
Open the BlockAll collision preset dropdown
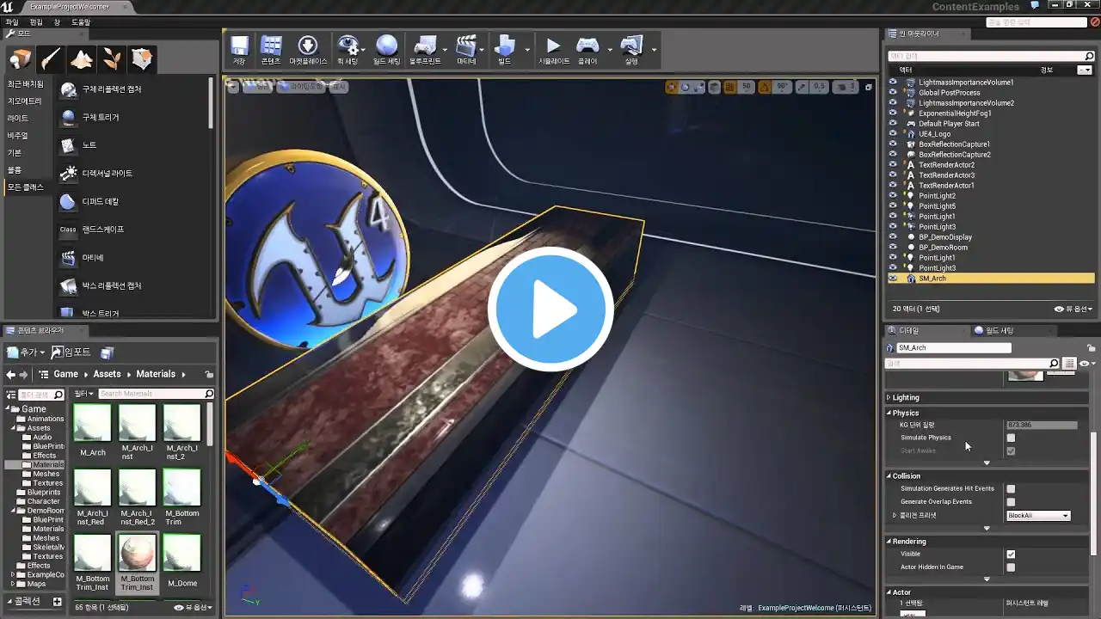click(1038, 516)
